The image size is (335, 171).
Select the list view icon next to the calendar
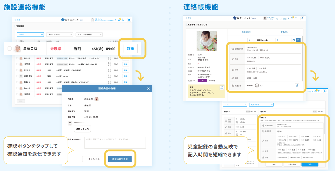point(298,40)
